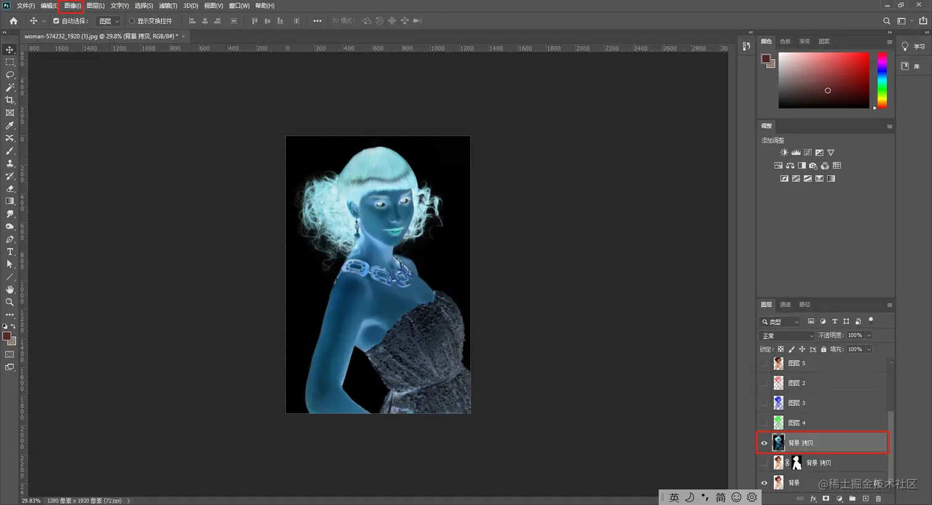Viewport: 932px width, 505px height.
Task: Open the 滤镜(T) menu
Action: pos(168,6)
